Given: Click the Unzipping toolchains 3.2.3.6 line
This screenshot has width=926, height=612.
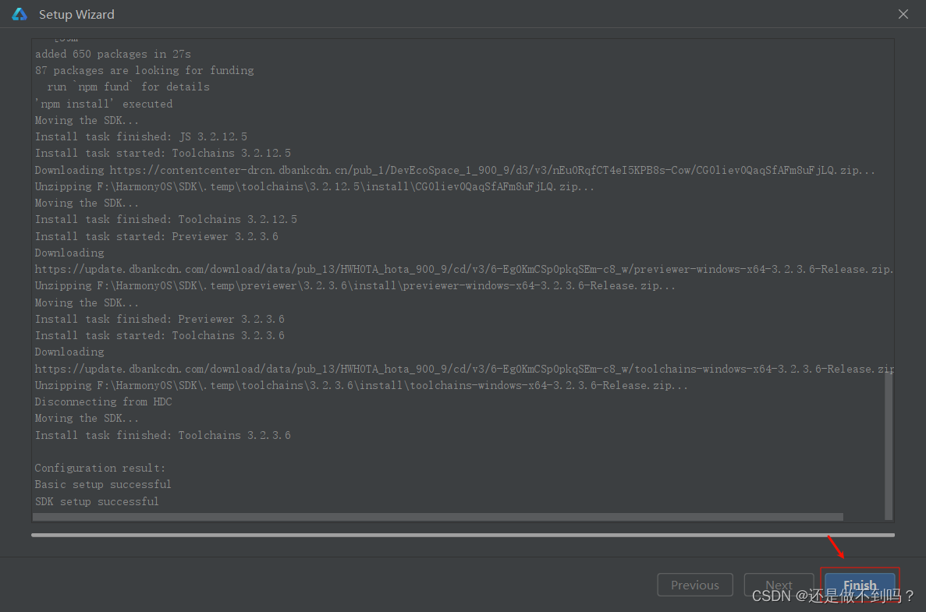Looking at the screenshot, I should 361,385.
